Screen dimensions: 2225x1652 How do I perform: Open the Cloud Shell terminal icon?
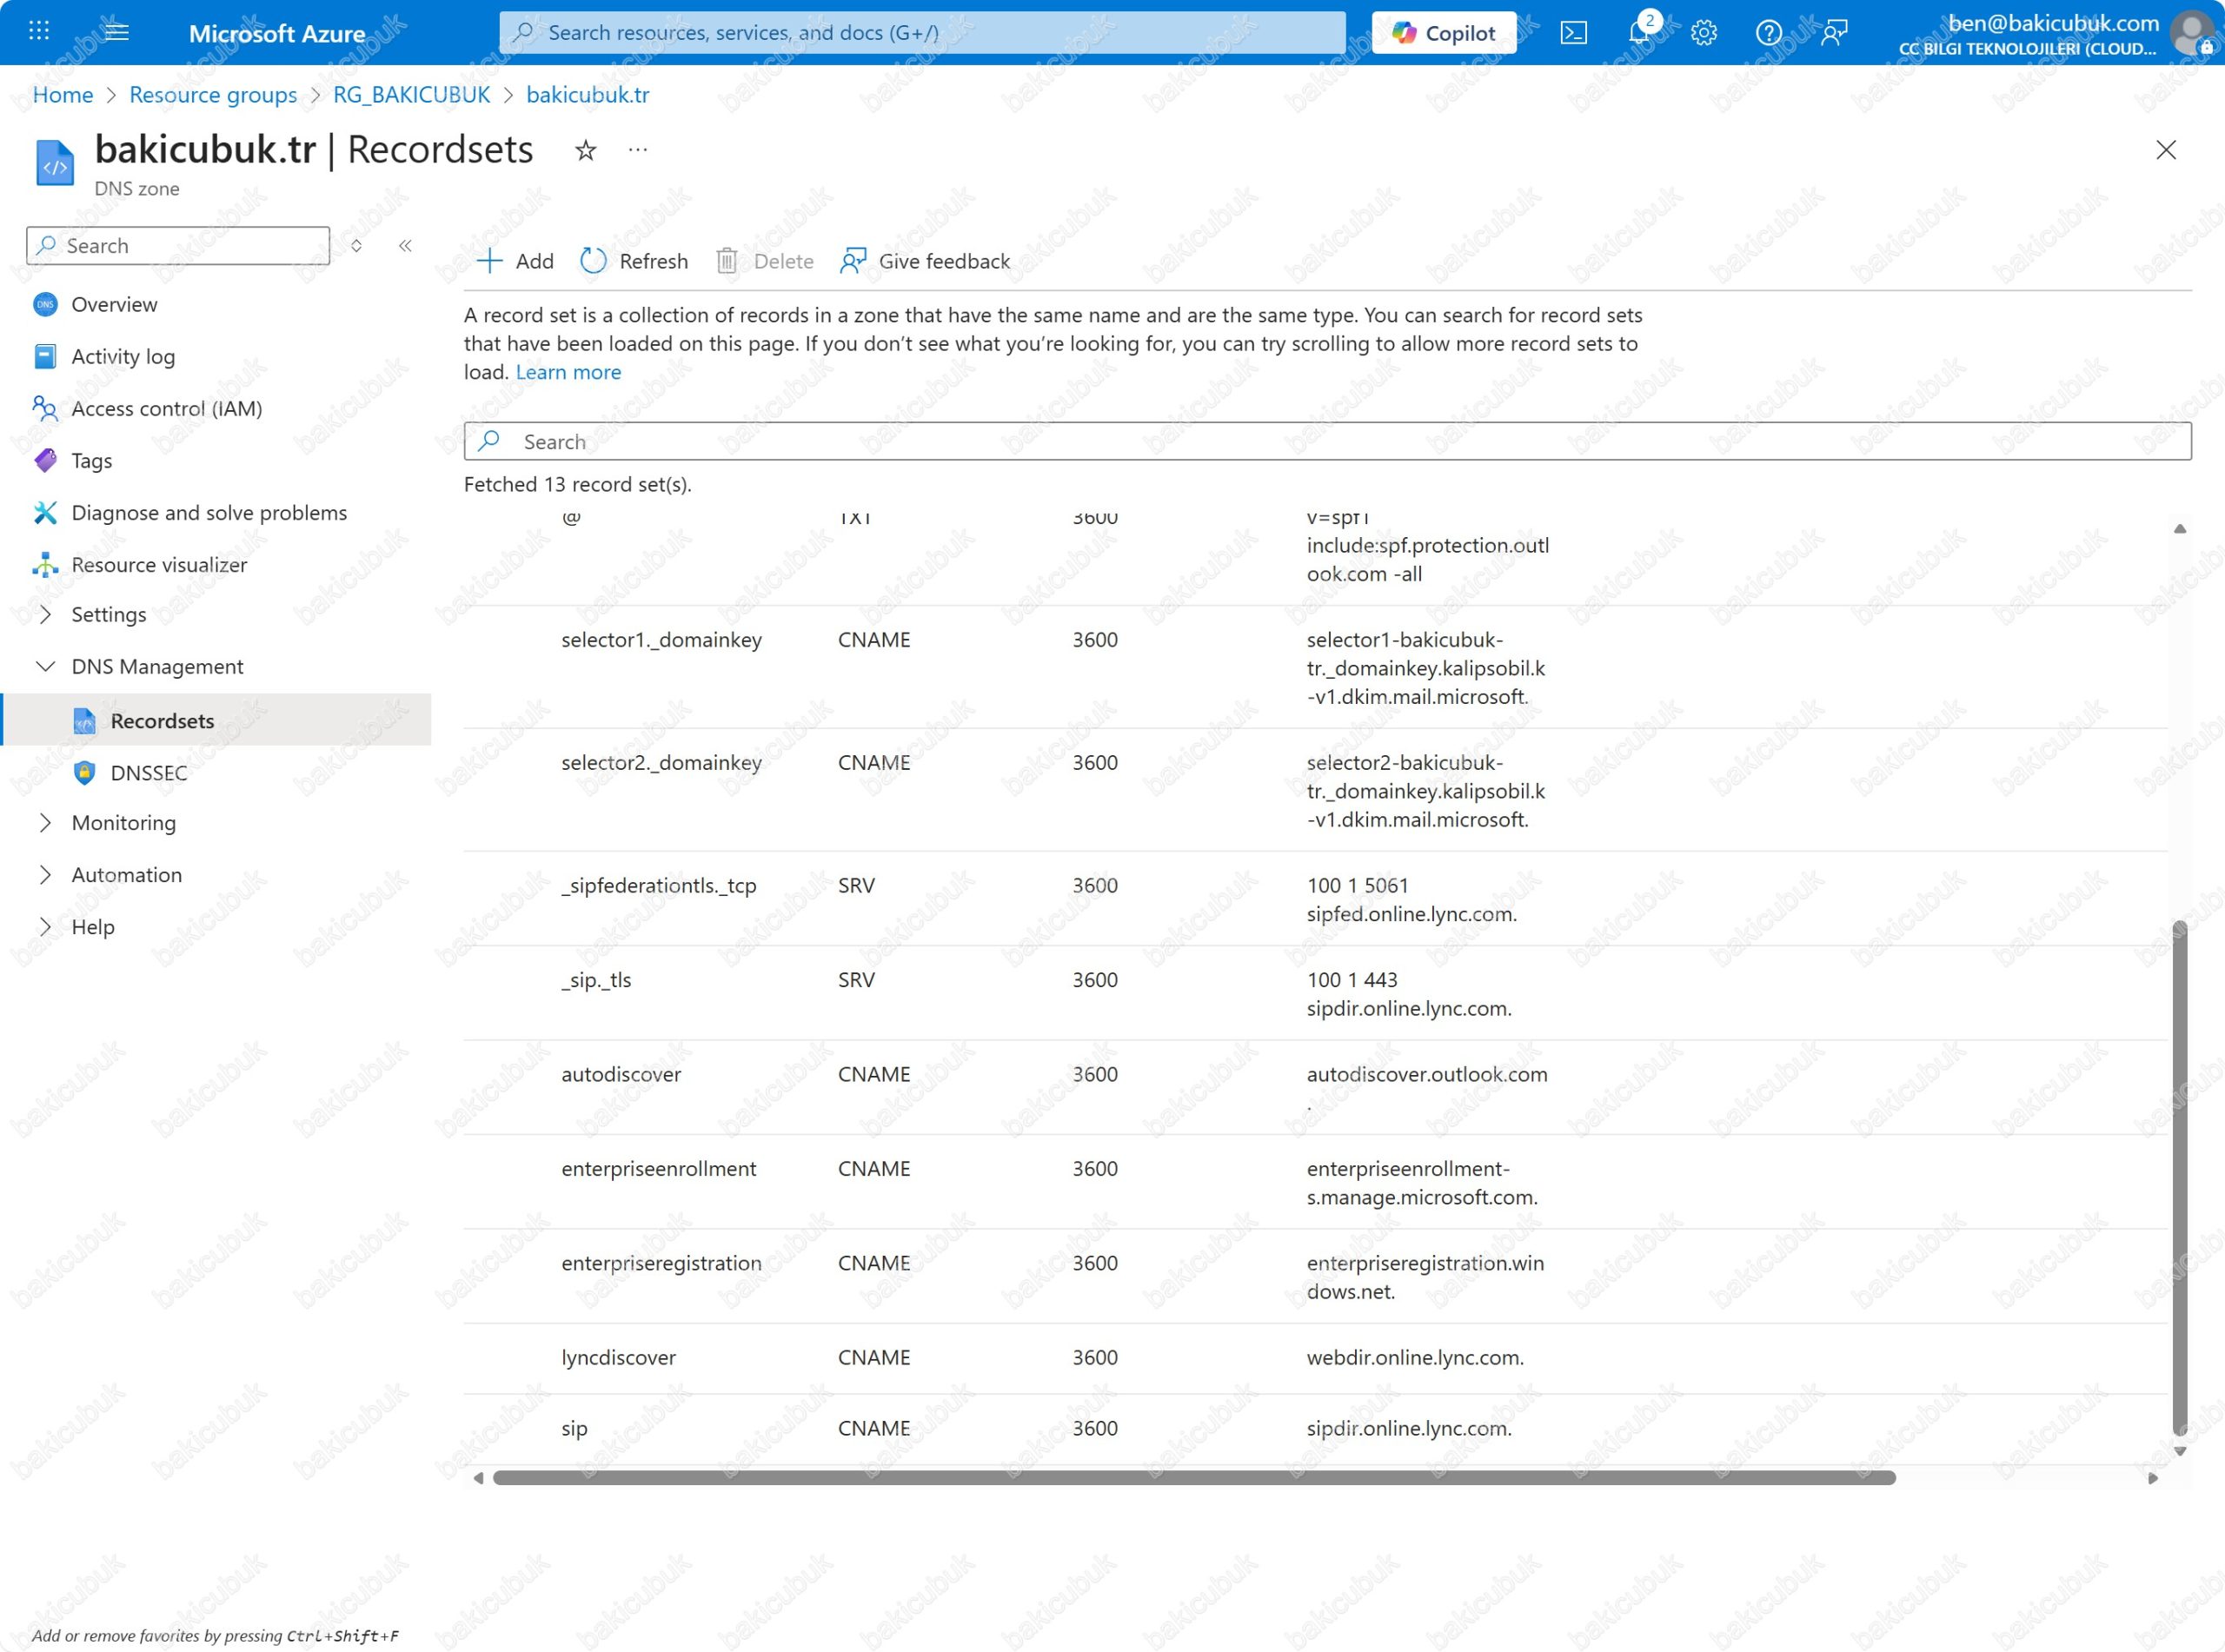1573,33
